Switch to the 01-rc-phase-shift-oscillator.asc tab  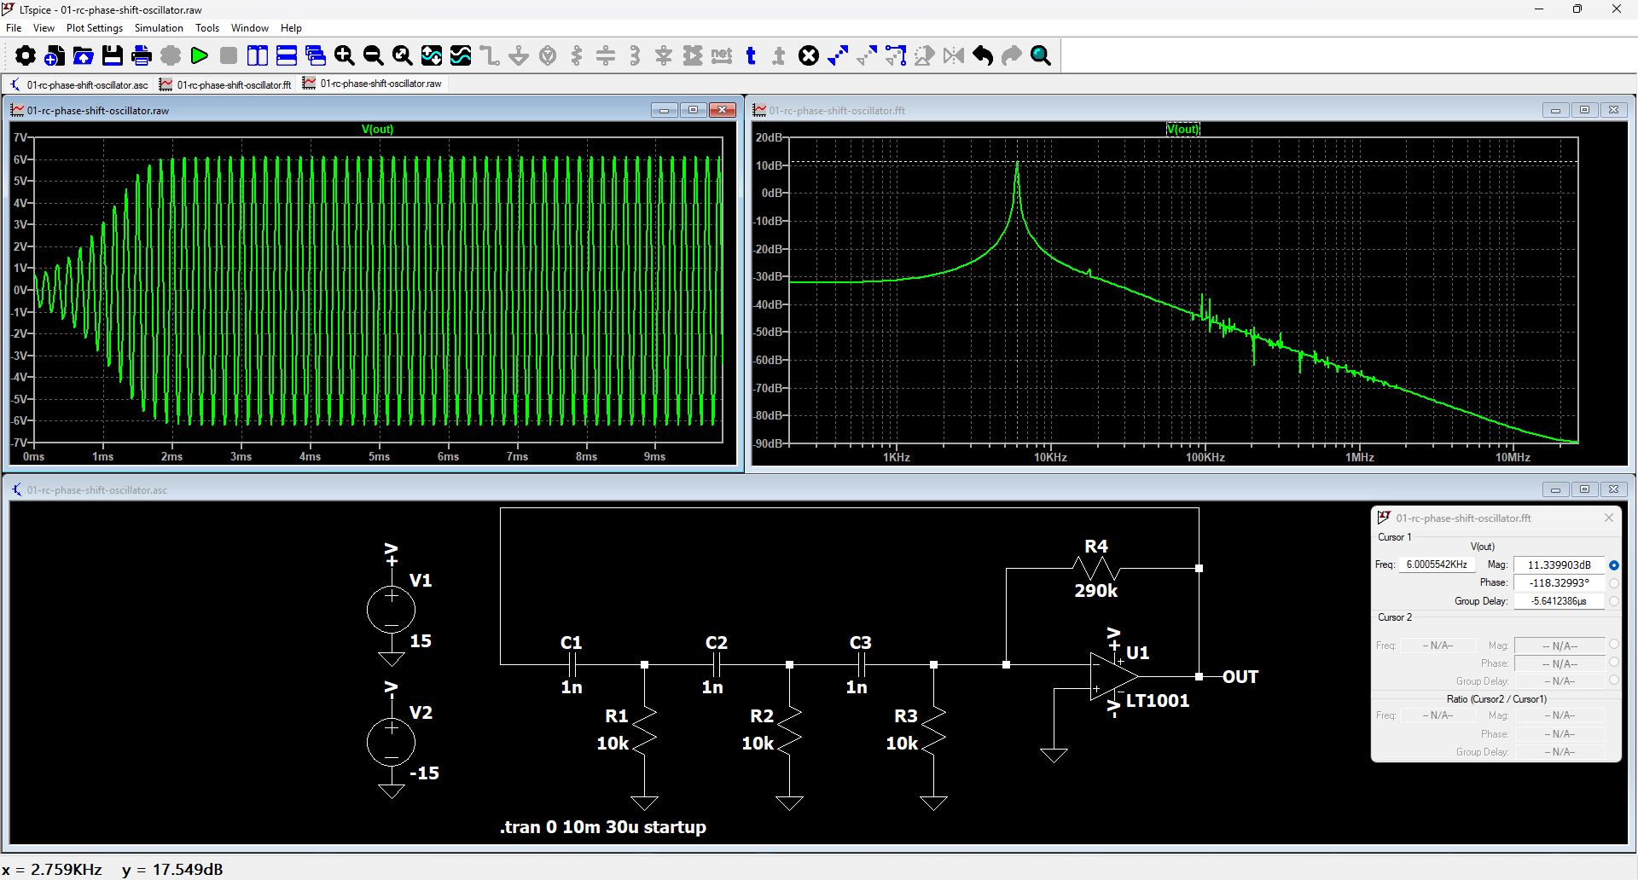pyautogui.click(x=79, y=84)
